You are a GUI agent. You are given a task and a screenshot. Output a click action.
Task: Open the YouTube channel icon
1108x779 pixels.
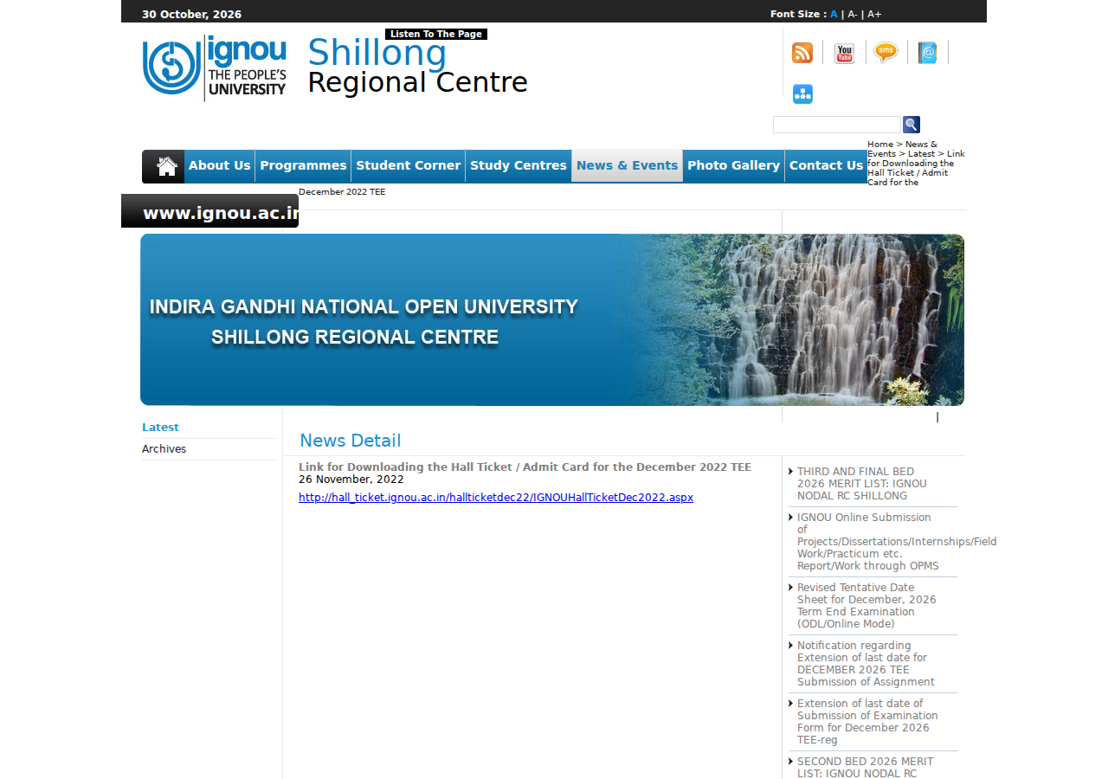click(844, 53)
